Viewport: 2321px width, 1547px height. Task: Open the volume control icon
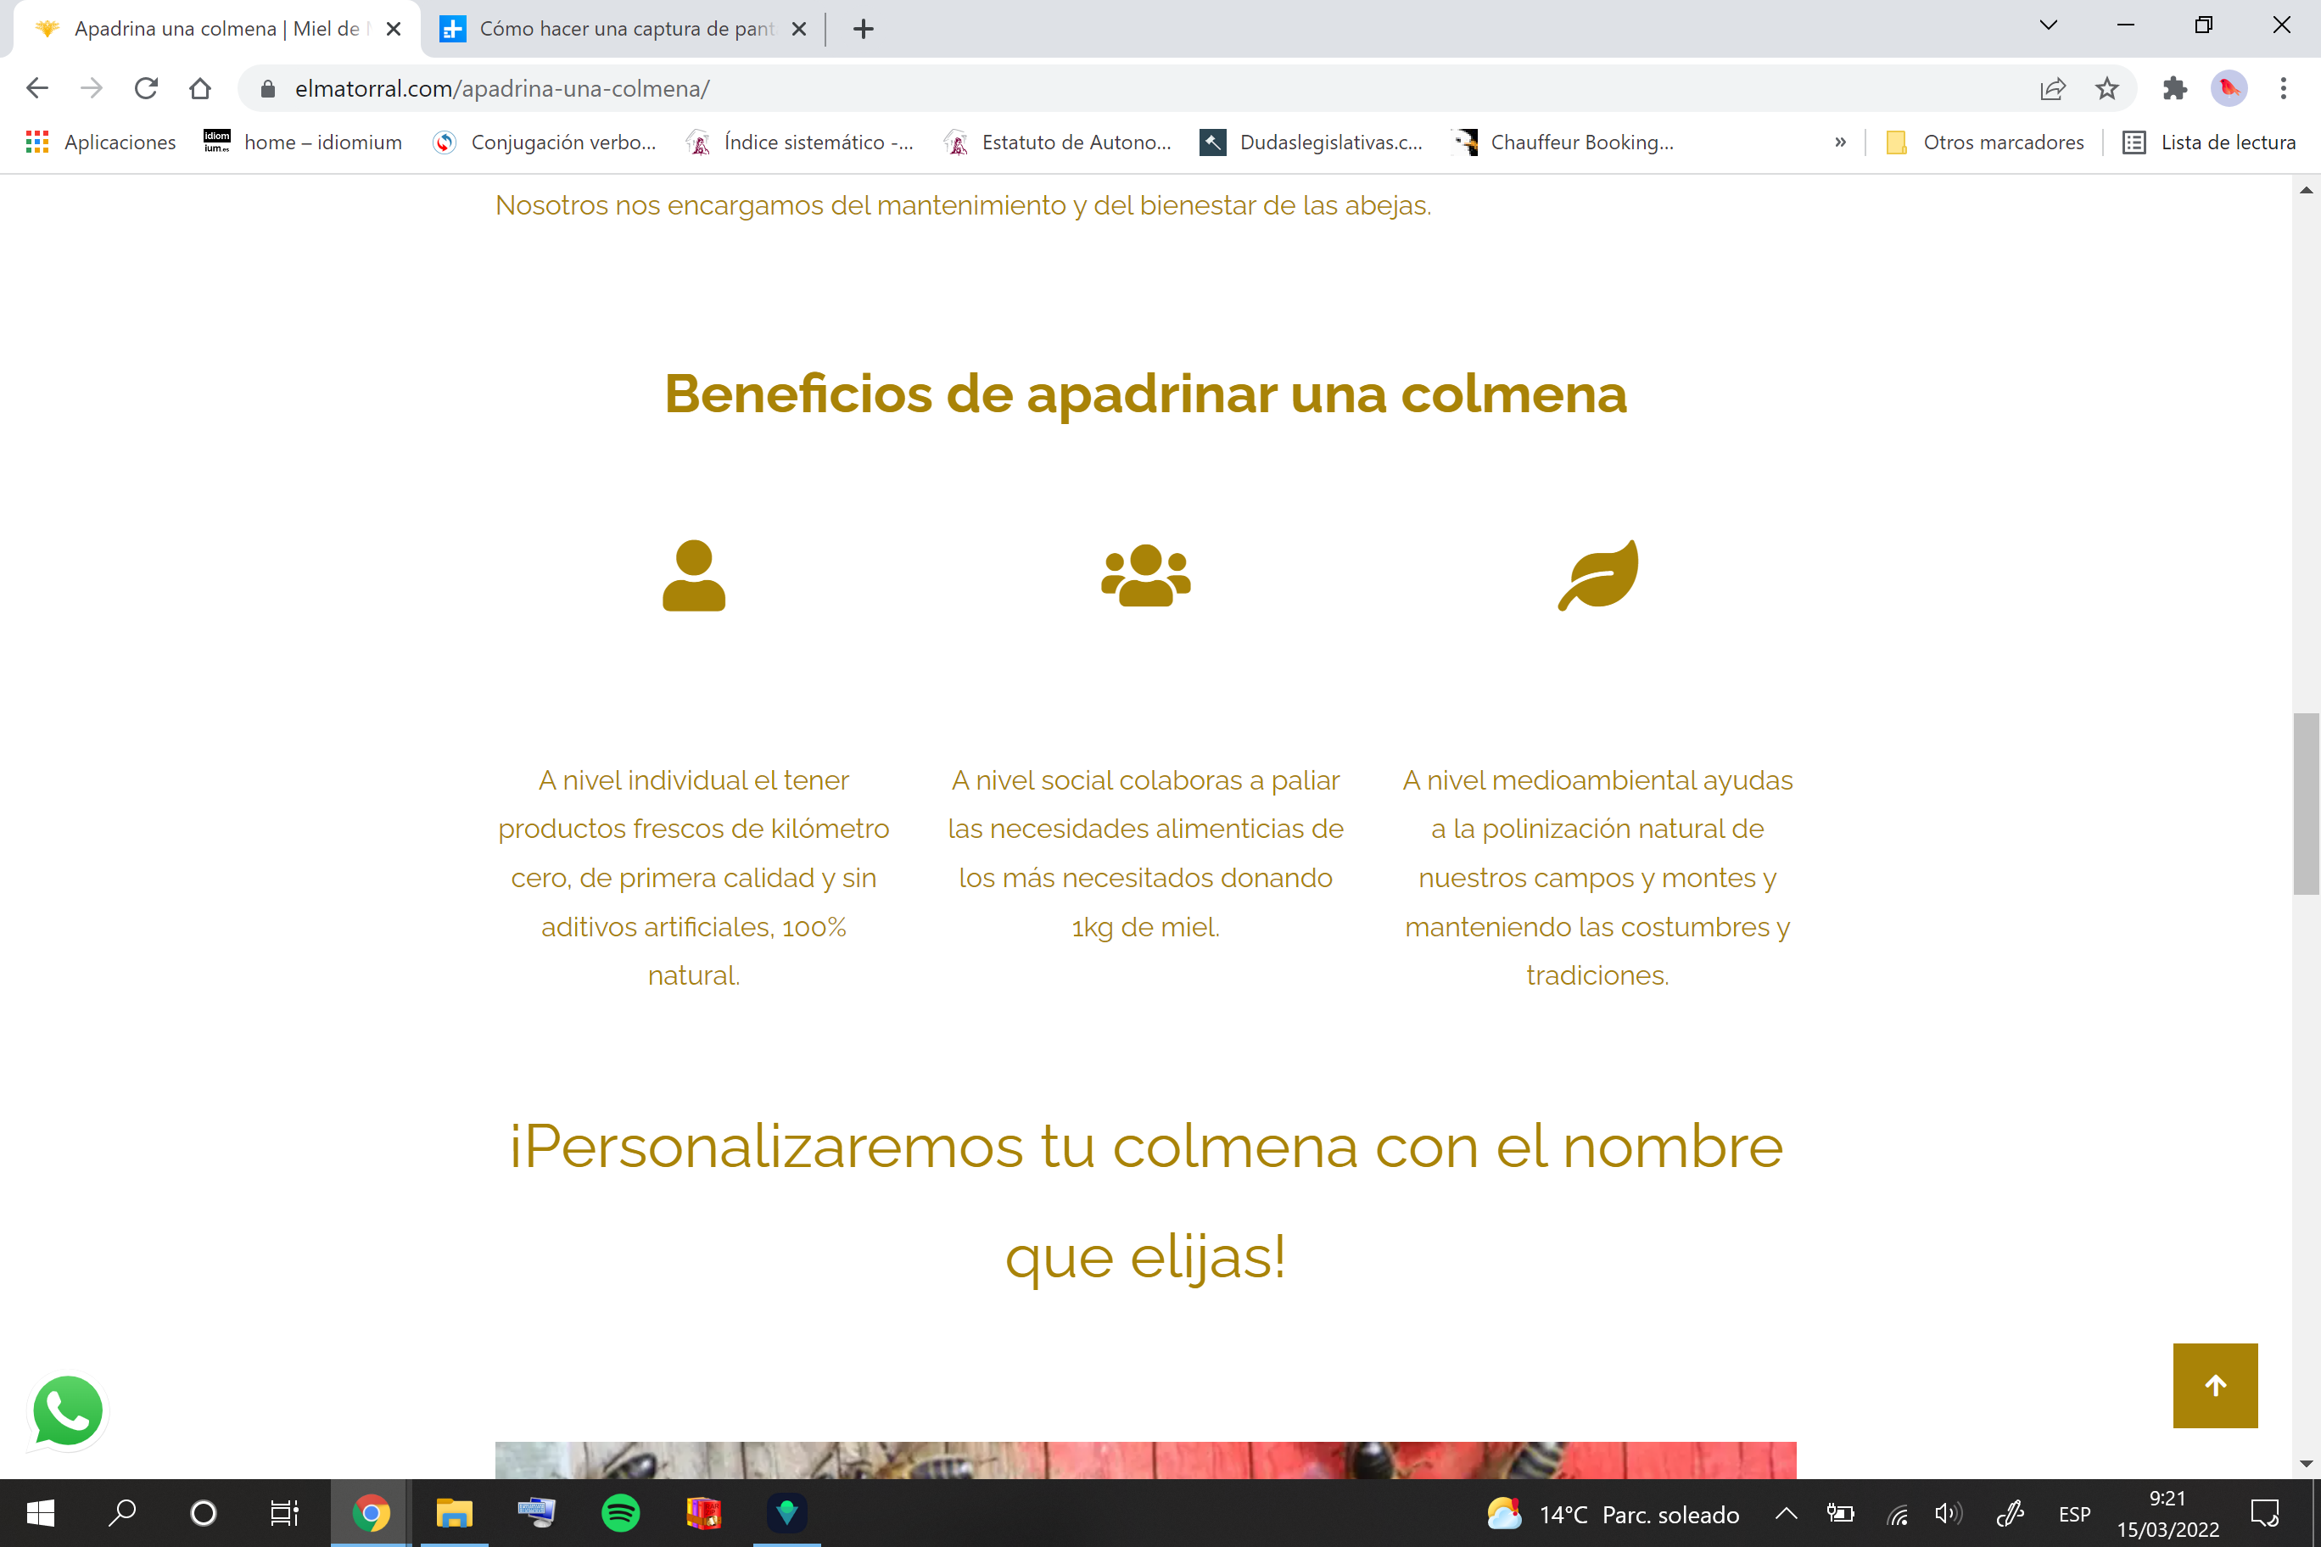[1949, 1513]
